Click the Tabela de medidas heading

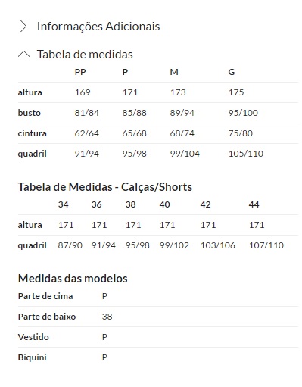click(85, 55)
